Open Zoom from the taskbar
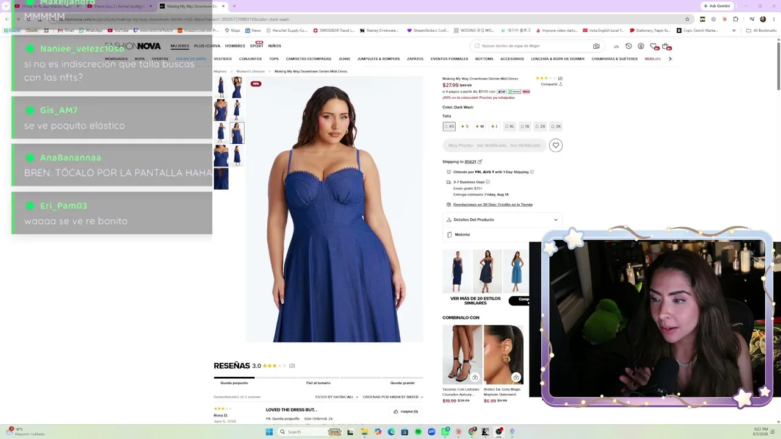 click(431, 432)
